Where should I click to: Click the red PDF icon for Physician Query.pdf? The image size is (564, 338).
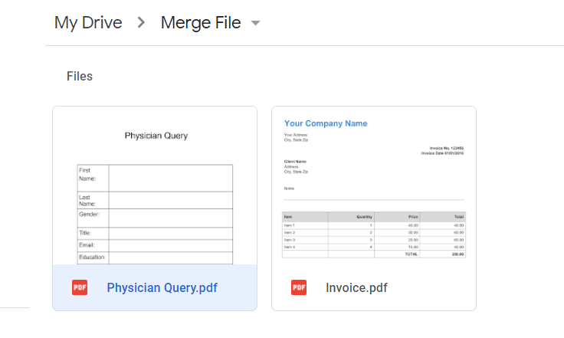[x=80, y=288]
